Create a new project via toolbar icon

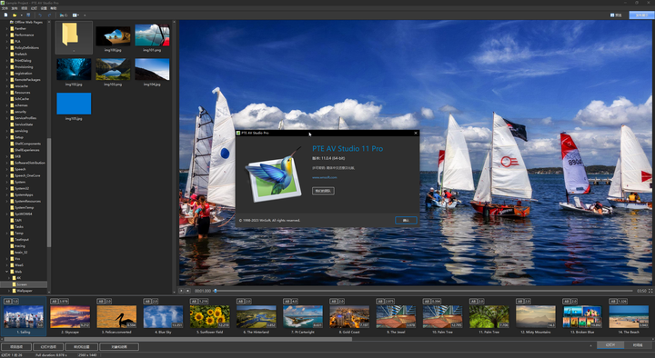5,15
